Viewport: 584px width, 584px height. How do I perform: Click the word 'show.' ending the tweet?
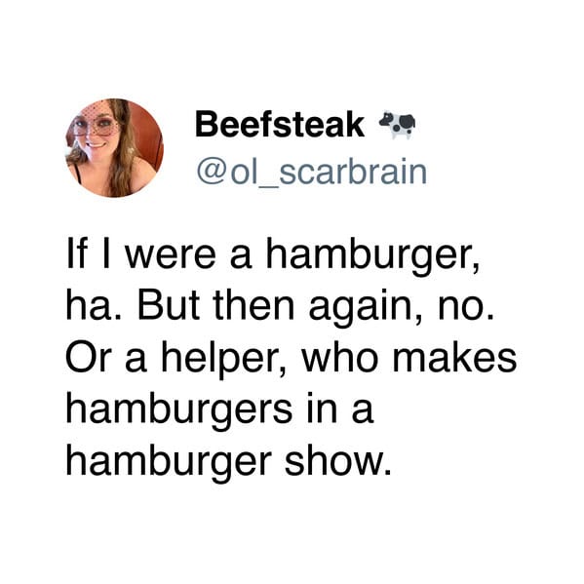click(338, 460)
